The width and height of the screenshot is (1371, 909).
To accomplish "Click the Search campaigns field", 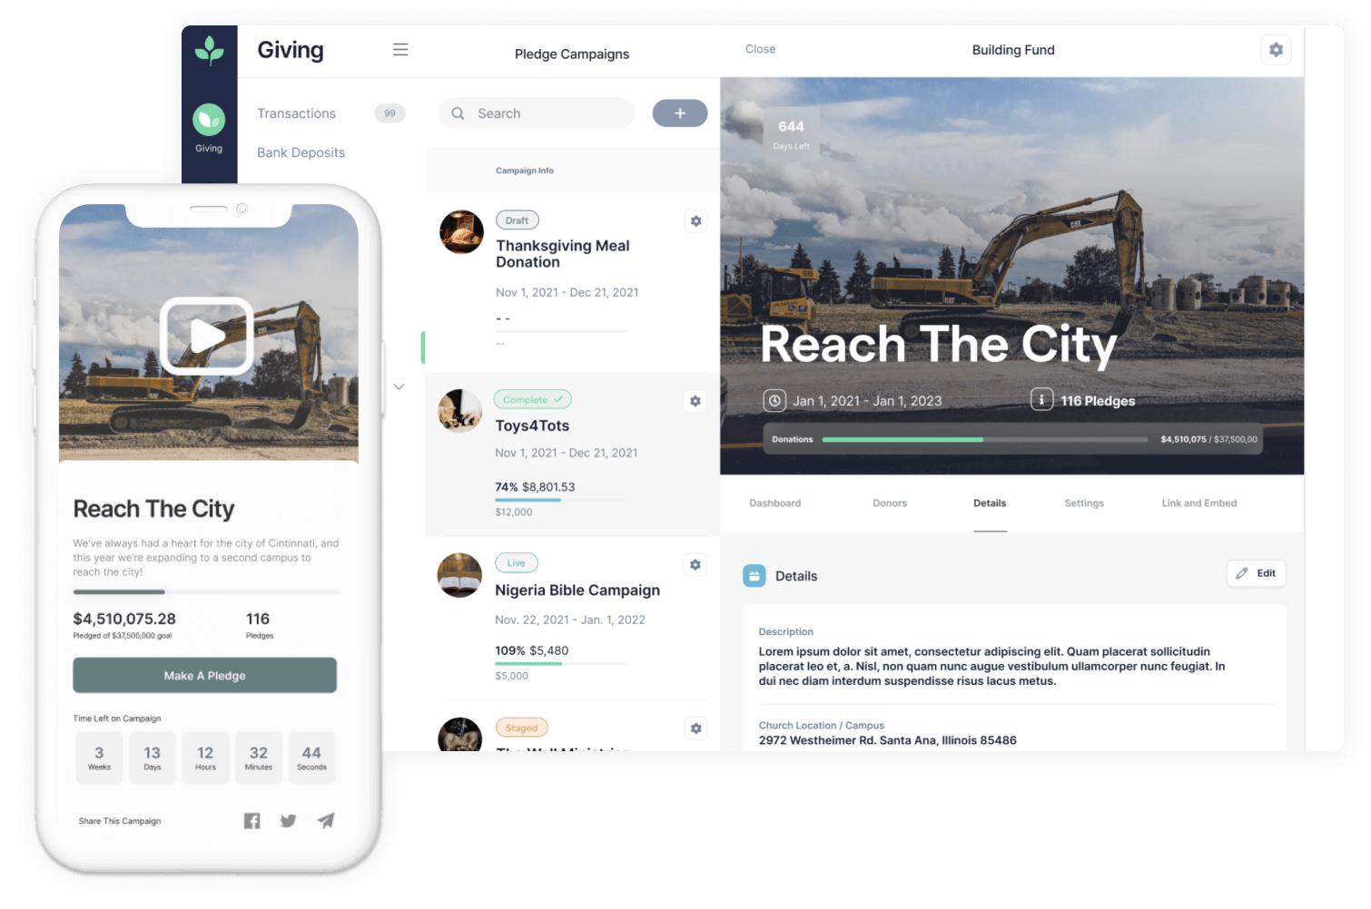I will (x=536, y=113).
